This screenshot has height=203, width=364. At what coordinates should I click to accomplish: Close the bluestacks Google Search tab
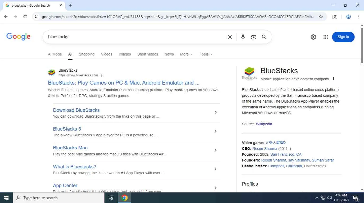coord(61,5)
